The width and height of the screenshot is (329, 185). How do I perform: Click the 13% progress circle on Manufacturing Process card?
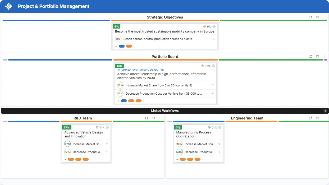click(180, 144)
